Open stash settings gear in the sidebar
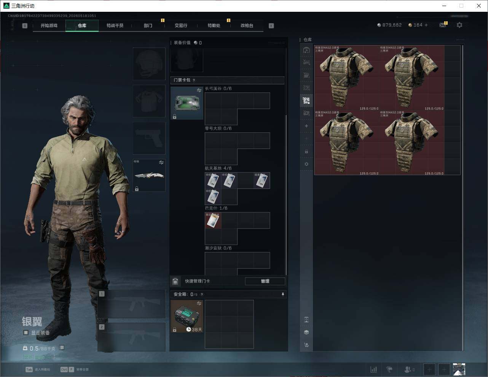Screen dimensions: 488x377 (x=306, y=164)
